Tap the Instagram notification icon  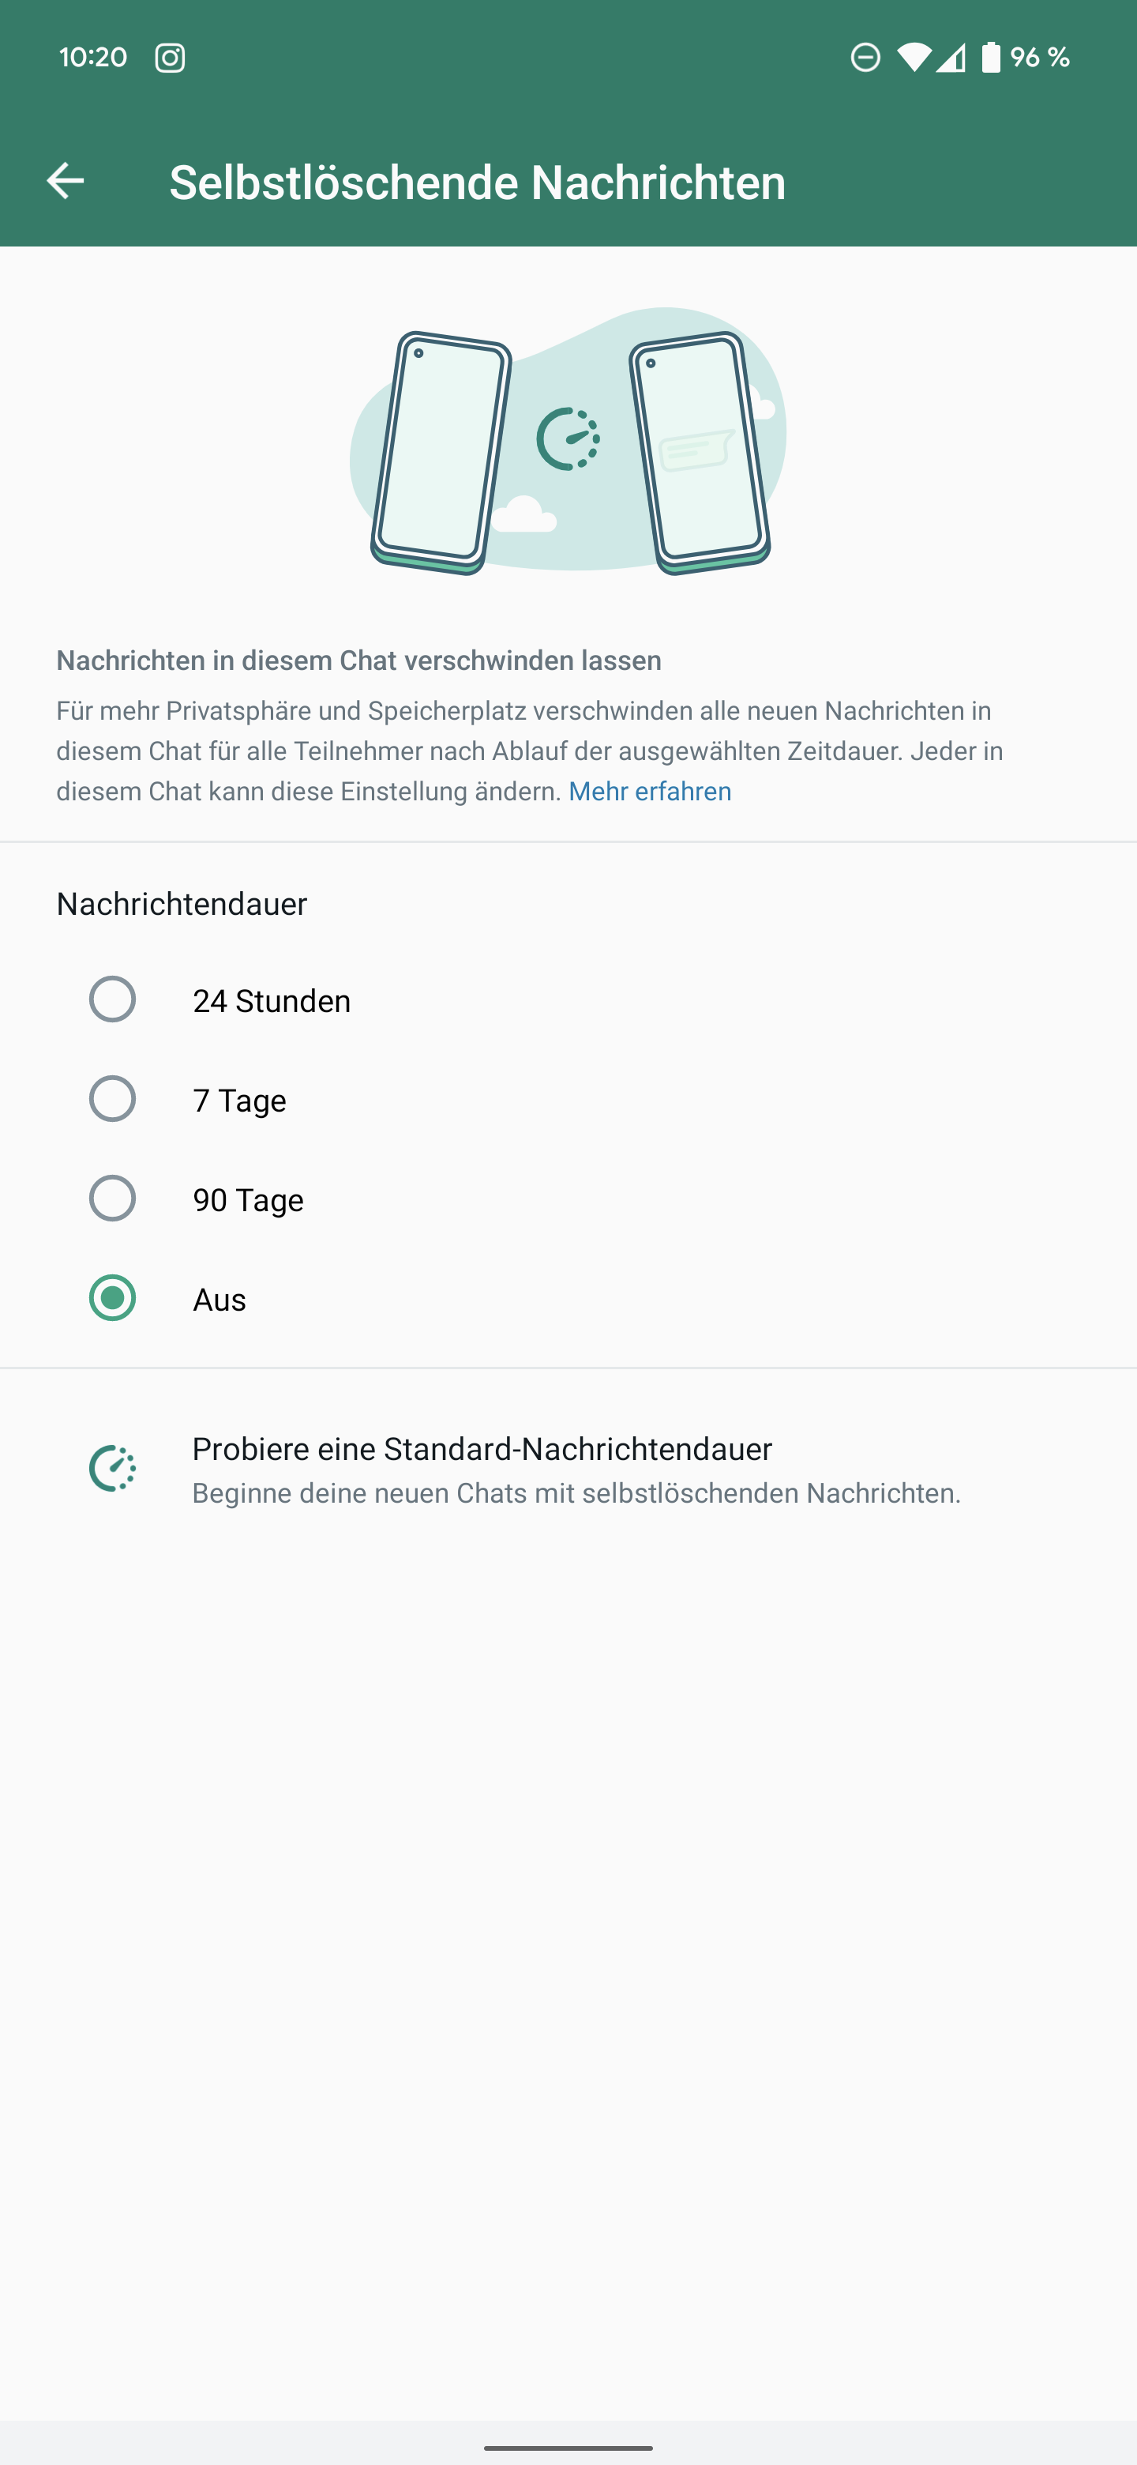(x=171, y=58)
